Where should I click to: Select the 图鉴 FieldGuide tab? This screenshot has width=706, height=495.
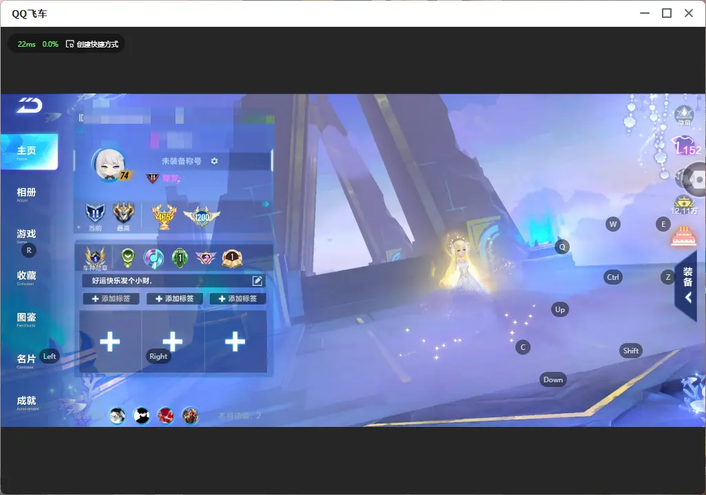pyautogui.click(x=26, y=319)
